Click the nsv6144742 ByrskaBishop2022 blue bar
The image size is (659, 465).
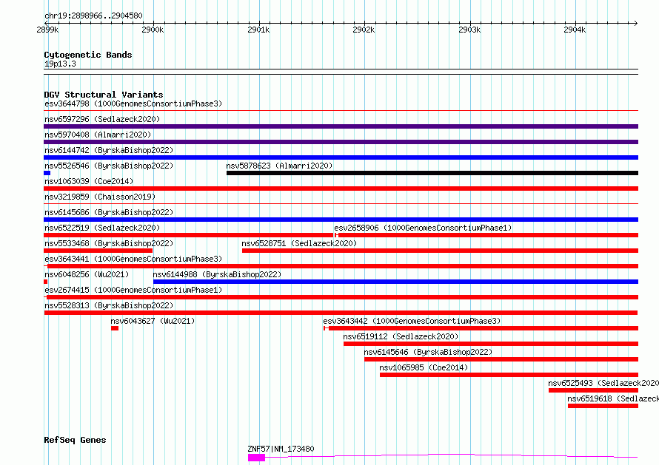point(341,157)
